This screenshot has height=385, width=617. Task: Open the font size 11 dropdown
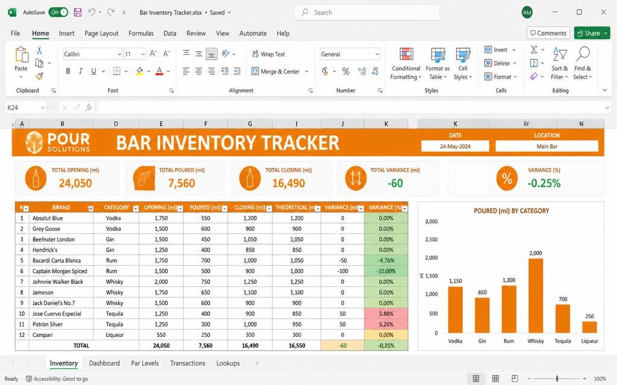pyautogui.click(x=143, y=54)
